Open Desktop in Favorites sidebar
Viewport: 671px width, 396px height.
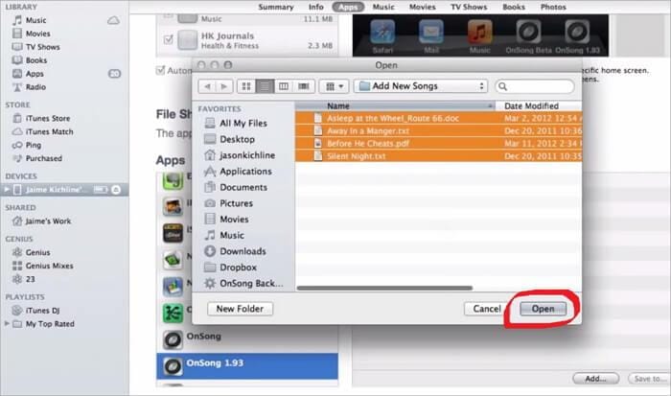pos(237,139)
